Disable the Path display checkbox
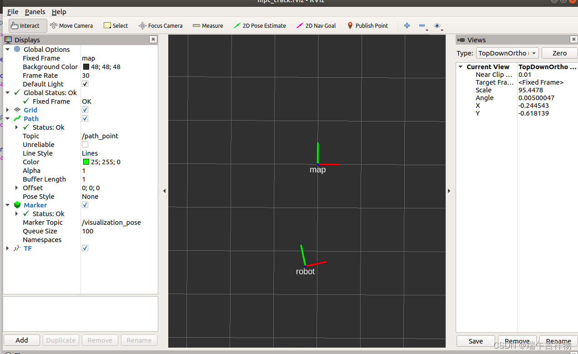The image size is (578, 354). pos(85,118)
